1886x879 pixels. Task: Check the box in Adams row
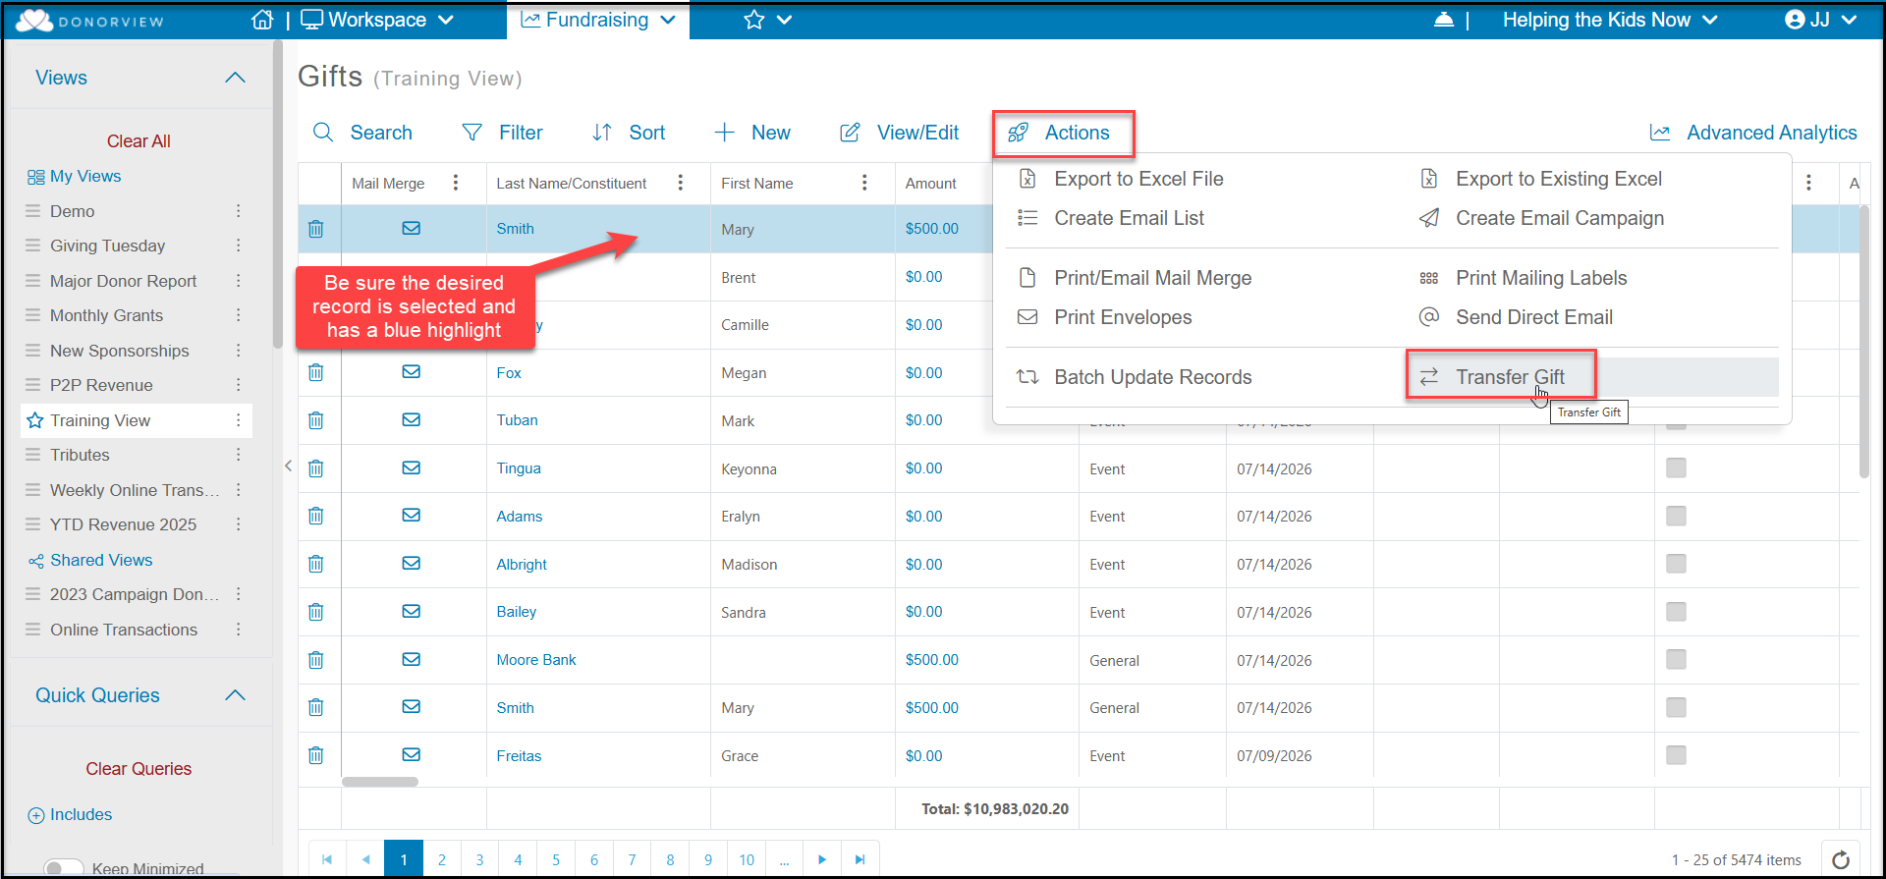coord(1677,516)
